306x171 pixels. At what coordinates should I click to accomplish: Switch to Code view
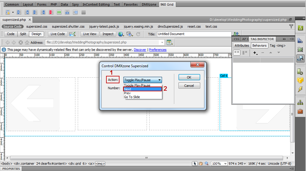[11, 34]
